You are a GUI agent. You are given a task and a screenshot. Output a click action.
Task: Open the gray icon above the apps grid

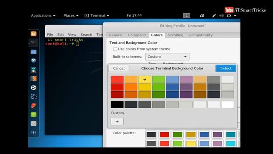(33, 124)
